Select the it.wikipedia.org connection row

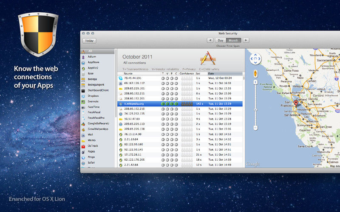pos(180,104)
